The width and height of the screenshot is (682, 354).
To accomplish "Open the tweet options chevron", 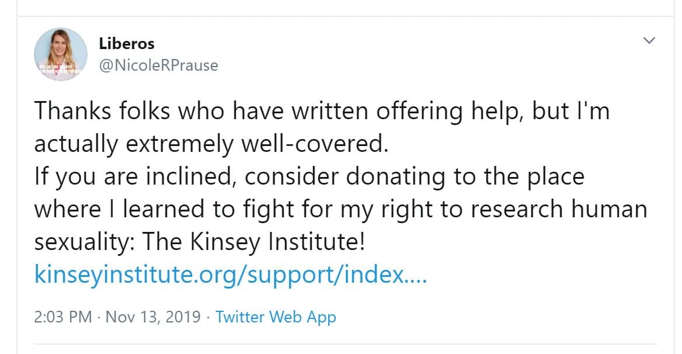I will click(649, 41).
